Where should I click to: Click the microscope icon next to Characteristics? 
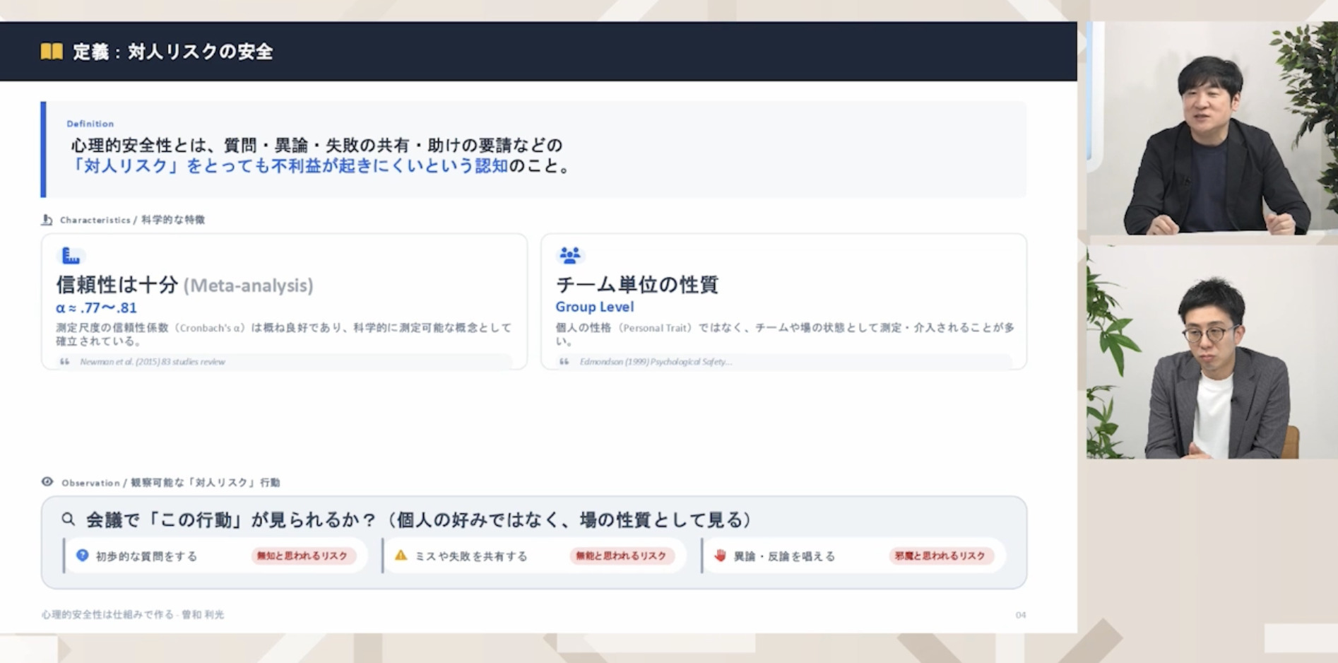click(x=47, y=220)
